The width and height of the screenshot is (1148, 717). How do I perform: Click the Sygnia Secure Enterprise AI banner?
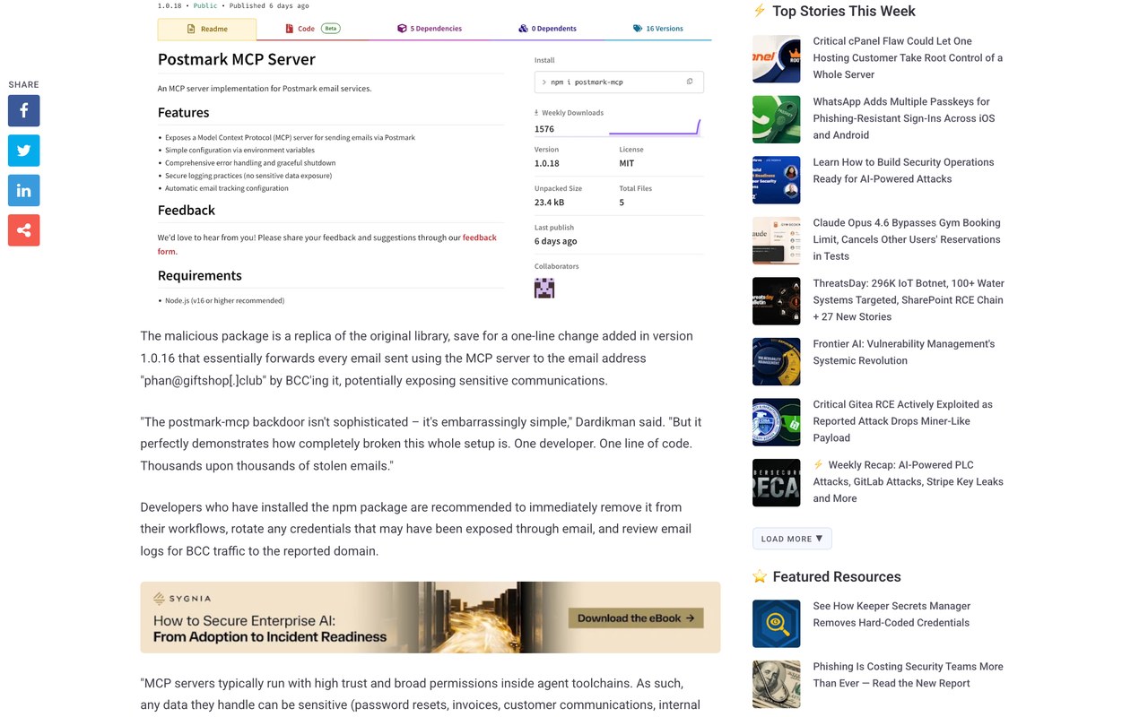coord(430,618)
